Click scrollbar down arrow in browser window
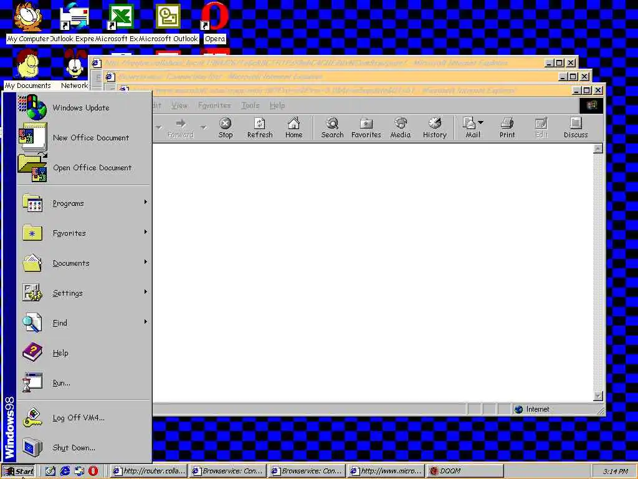This screenshot has width=638, height=479. pyautogui.click(x=598, y=396)
